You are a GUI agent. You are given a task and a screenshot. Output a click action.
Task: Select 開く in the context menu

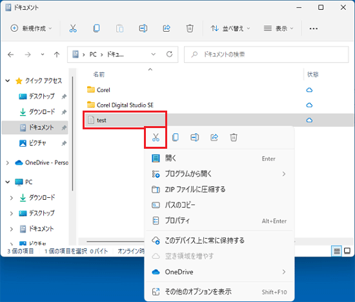coord(219,158)
